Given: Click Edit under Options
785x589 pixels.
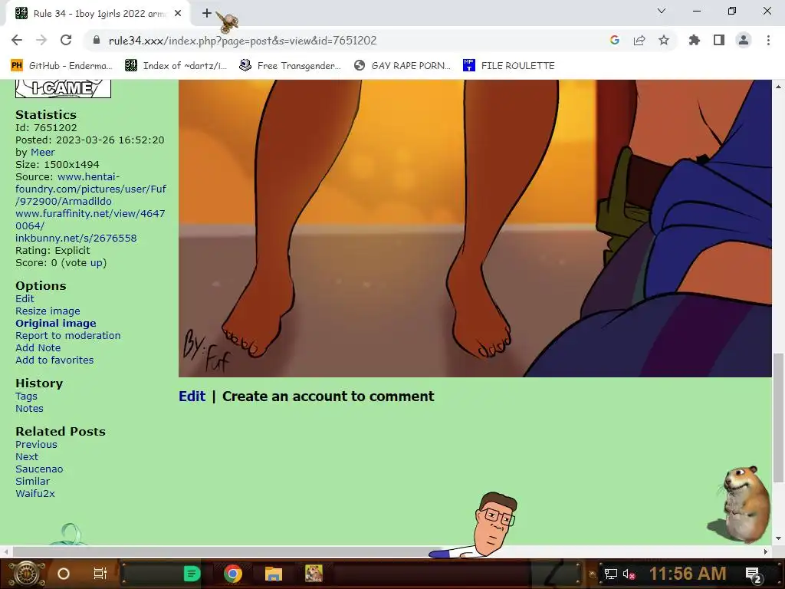Looking at the screenshot, I should [x=25, y=299].
